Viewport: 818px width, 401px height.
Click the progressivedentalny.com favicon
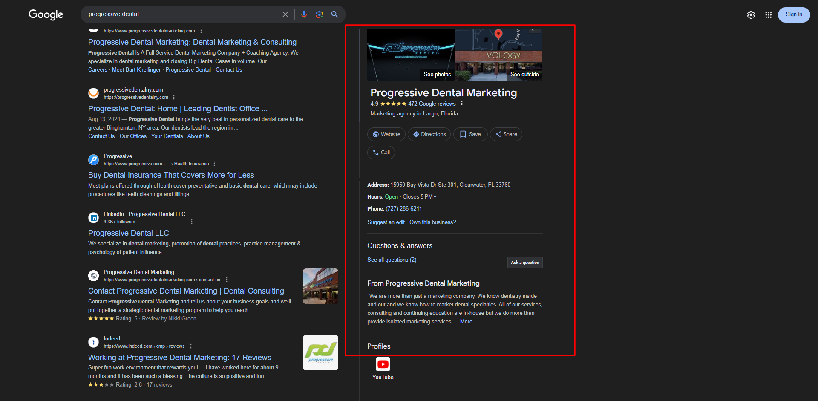(x=93, y=93)
